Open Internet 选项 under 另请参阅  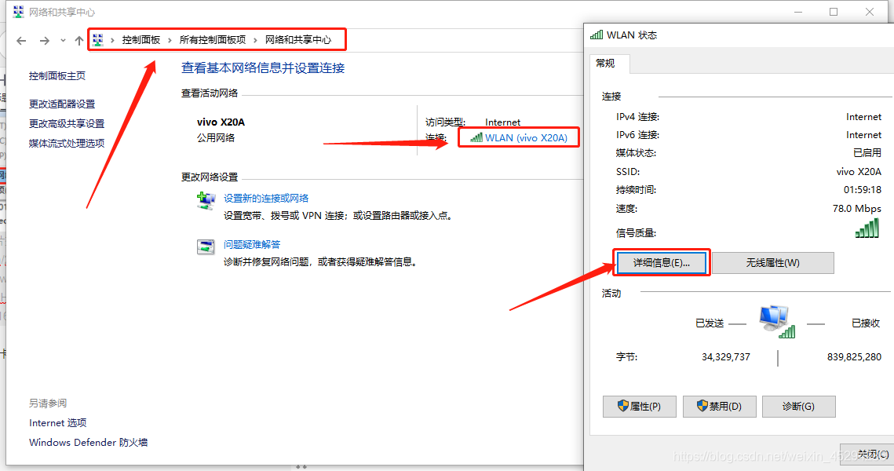pyautogui.click(x=57, y=422)
